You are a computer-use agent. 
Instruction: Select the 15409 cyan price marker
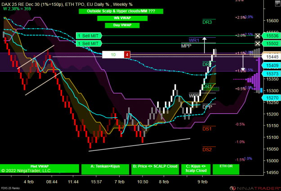(x=271, y=66)
